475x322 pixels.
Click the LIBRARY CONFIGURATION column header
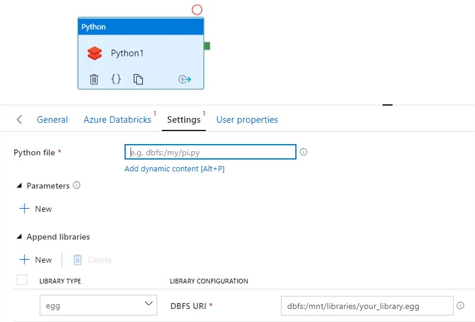coord(209,281)
